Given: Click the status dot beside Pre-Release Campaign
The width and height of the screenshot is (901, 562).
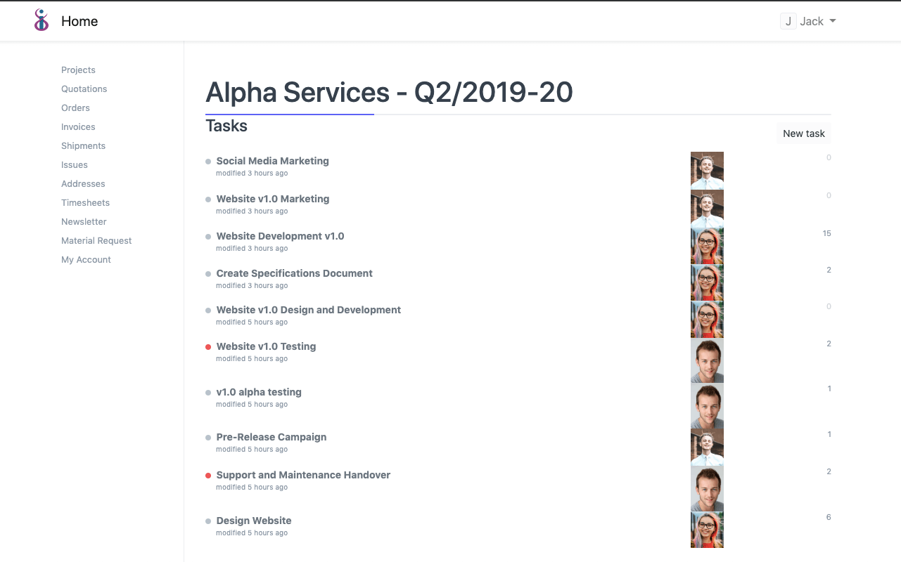Looking at the screenshot, I should click(x=207, y=437).
